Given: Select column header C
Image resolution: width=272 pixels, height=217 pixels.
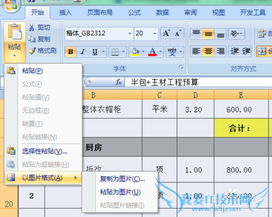Looking at the screenshot, I should [159, 95].
